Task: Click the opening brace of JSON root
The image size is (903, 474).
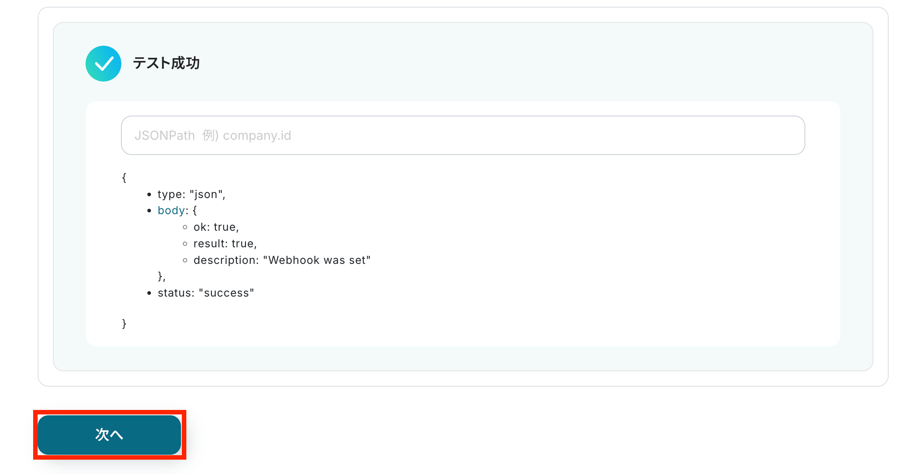Action: pyautogui.click(x=124, y=177)
